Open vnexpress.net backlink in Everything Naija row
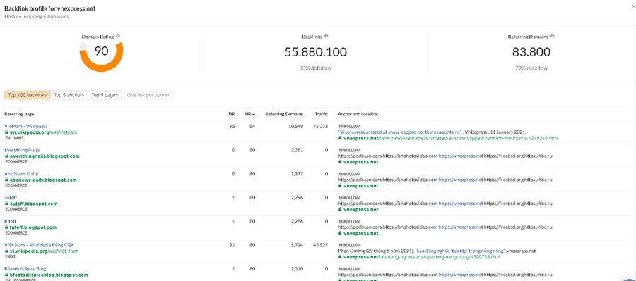The width and height of the screenshot is (636, 281). pos(360,162)
